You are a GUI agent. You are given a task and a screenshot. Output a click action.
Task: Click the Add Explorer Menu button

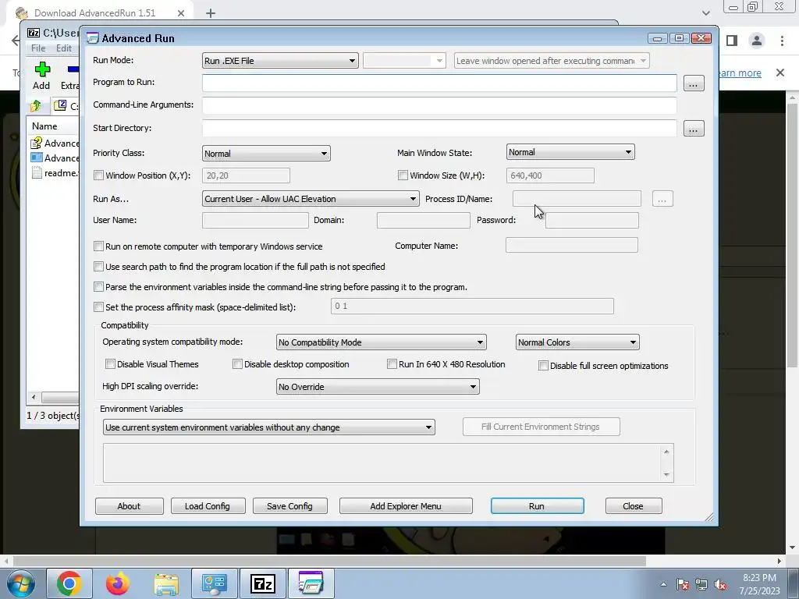406,505
